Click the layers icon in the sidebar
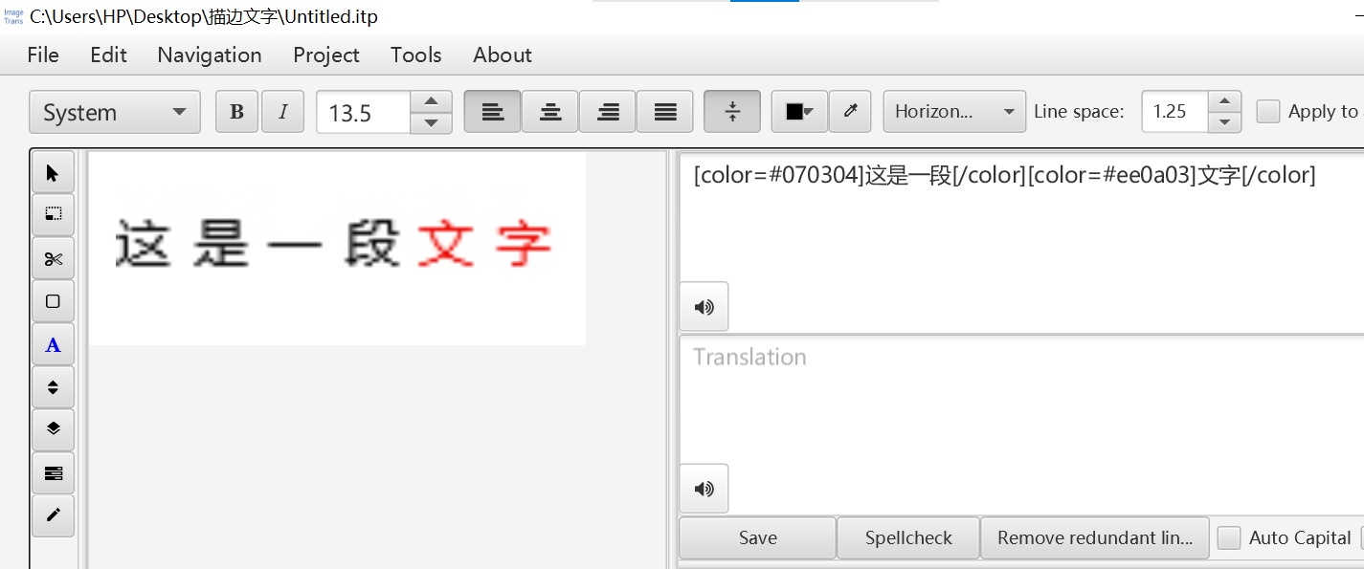This screenshot has height=569, width=1364. pyautogui.click(x=53, y=429)
